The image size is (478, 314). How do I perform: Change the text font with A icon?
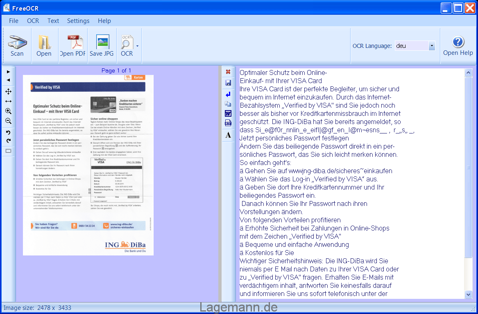[x=228, y=135]
